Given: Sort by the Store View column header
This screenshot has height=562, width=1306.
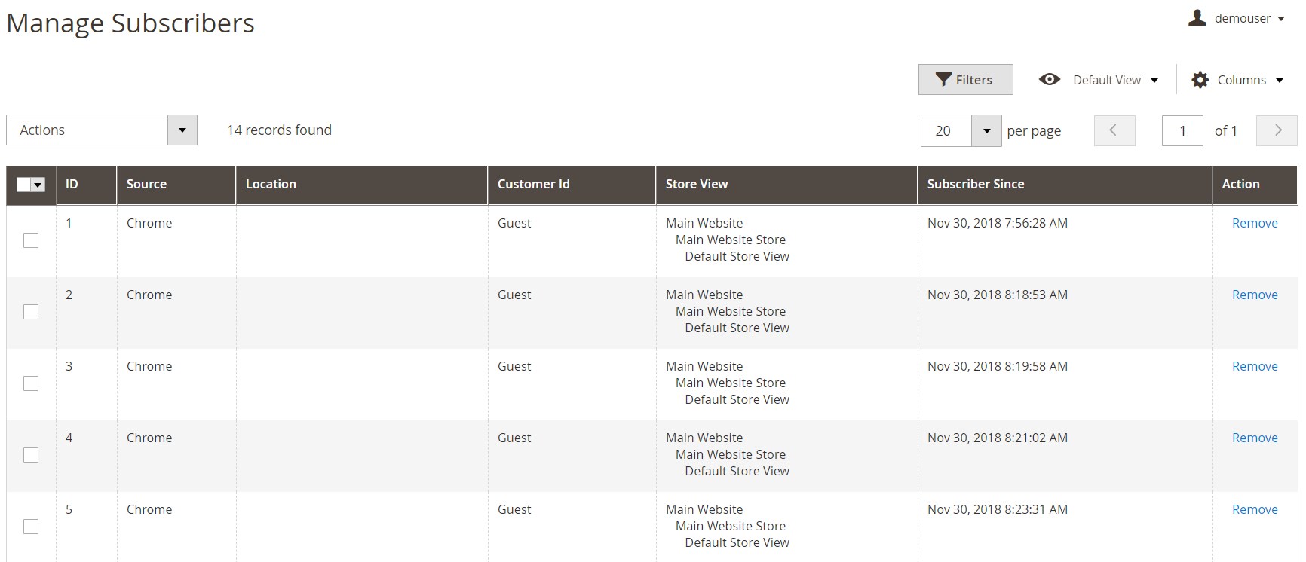Looking at the screenshot, I should [786, 185].
